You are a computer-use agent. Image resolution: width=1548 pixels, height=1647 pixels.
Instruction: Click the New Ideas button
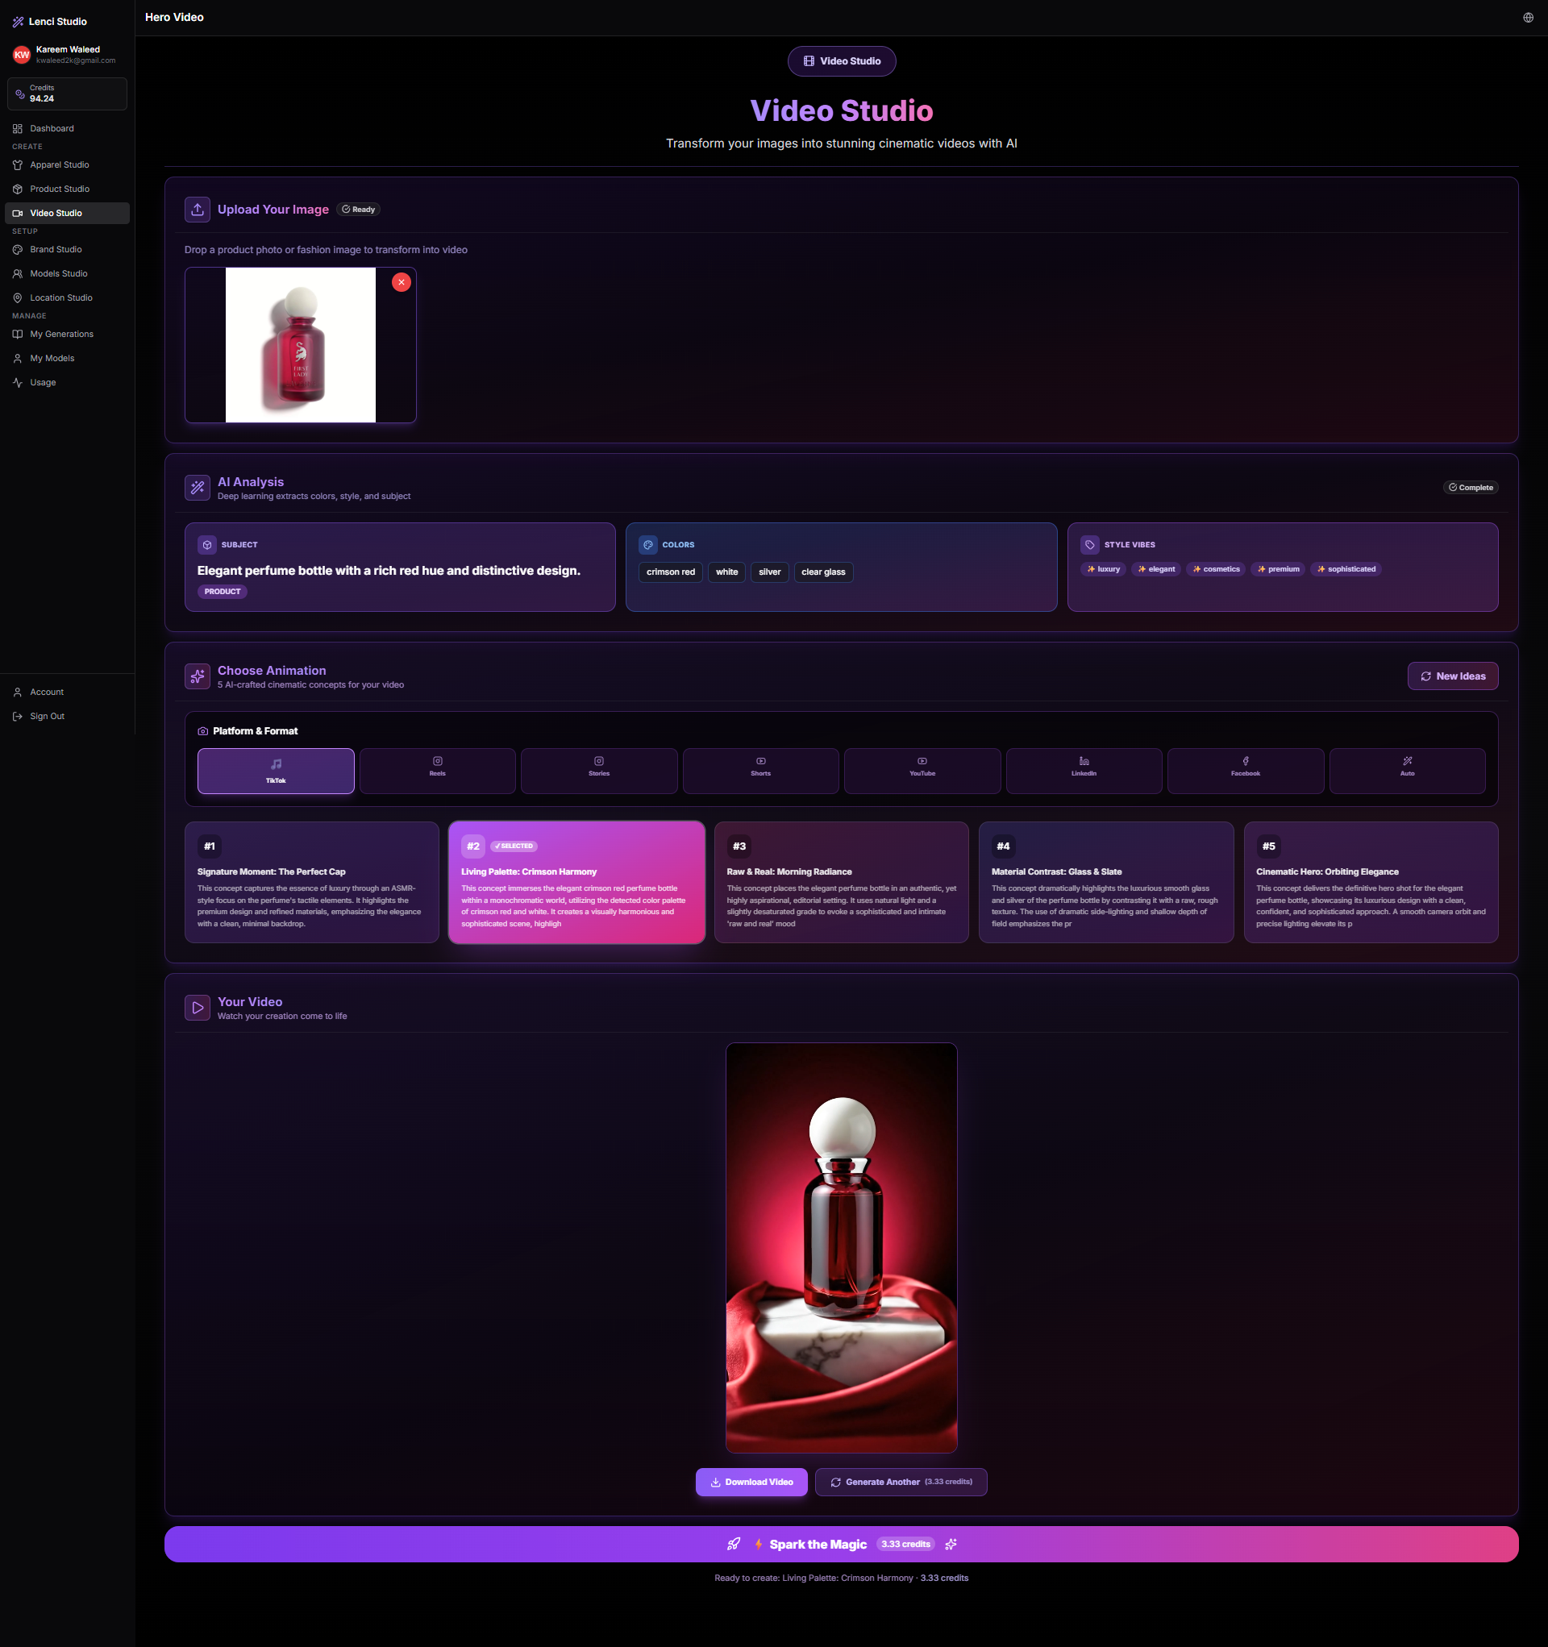[x=1452, y=676]
